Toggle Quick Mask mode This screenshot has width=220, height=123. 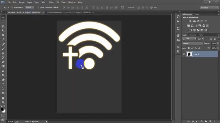(x=3, y=115)
